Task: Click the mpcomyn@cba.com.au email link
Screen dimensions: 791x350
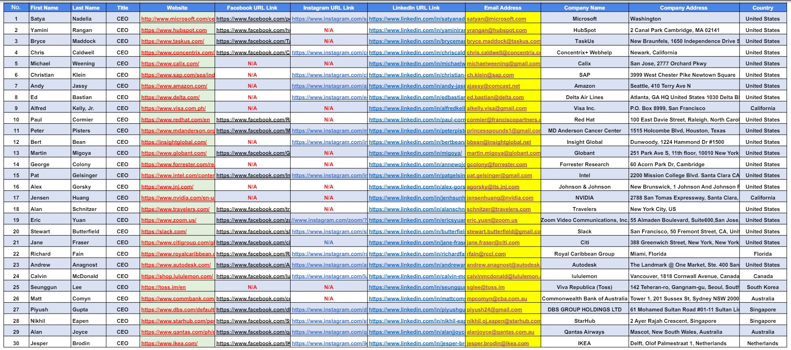Action: point(497,299)
